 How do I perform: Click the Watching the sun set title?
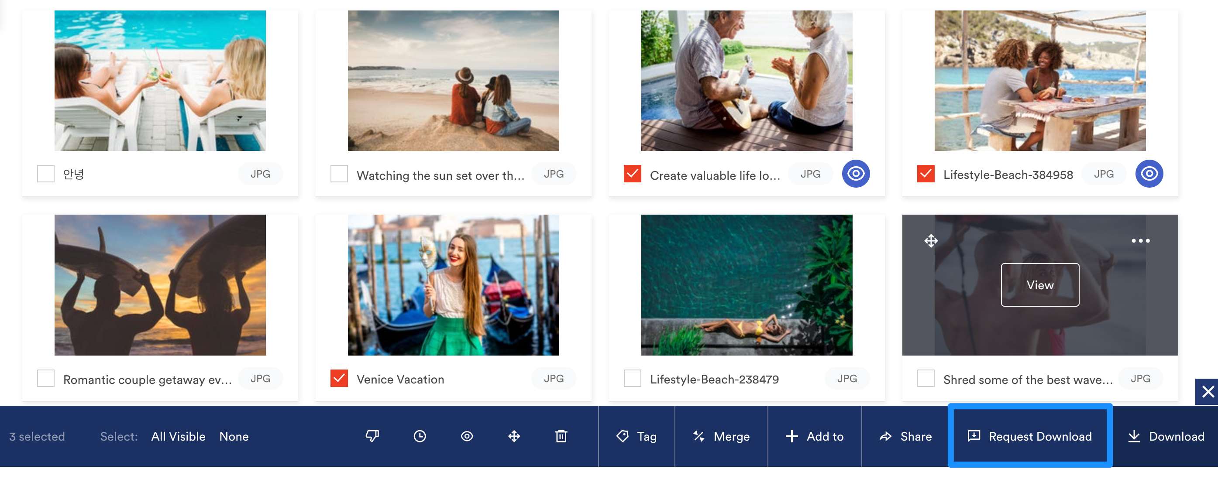pos(440,176)
